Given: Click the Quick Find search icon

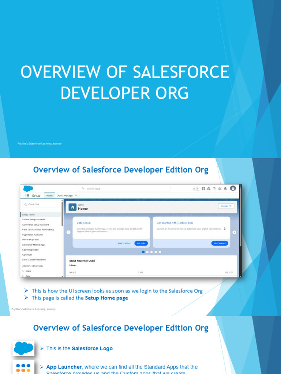Looking at the screenshot, I should [x=26, y=205].
